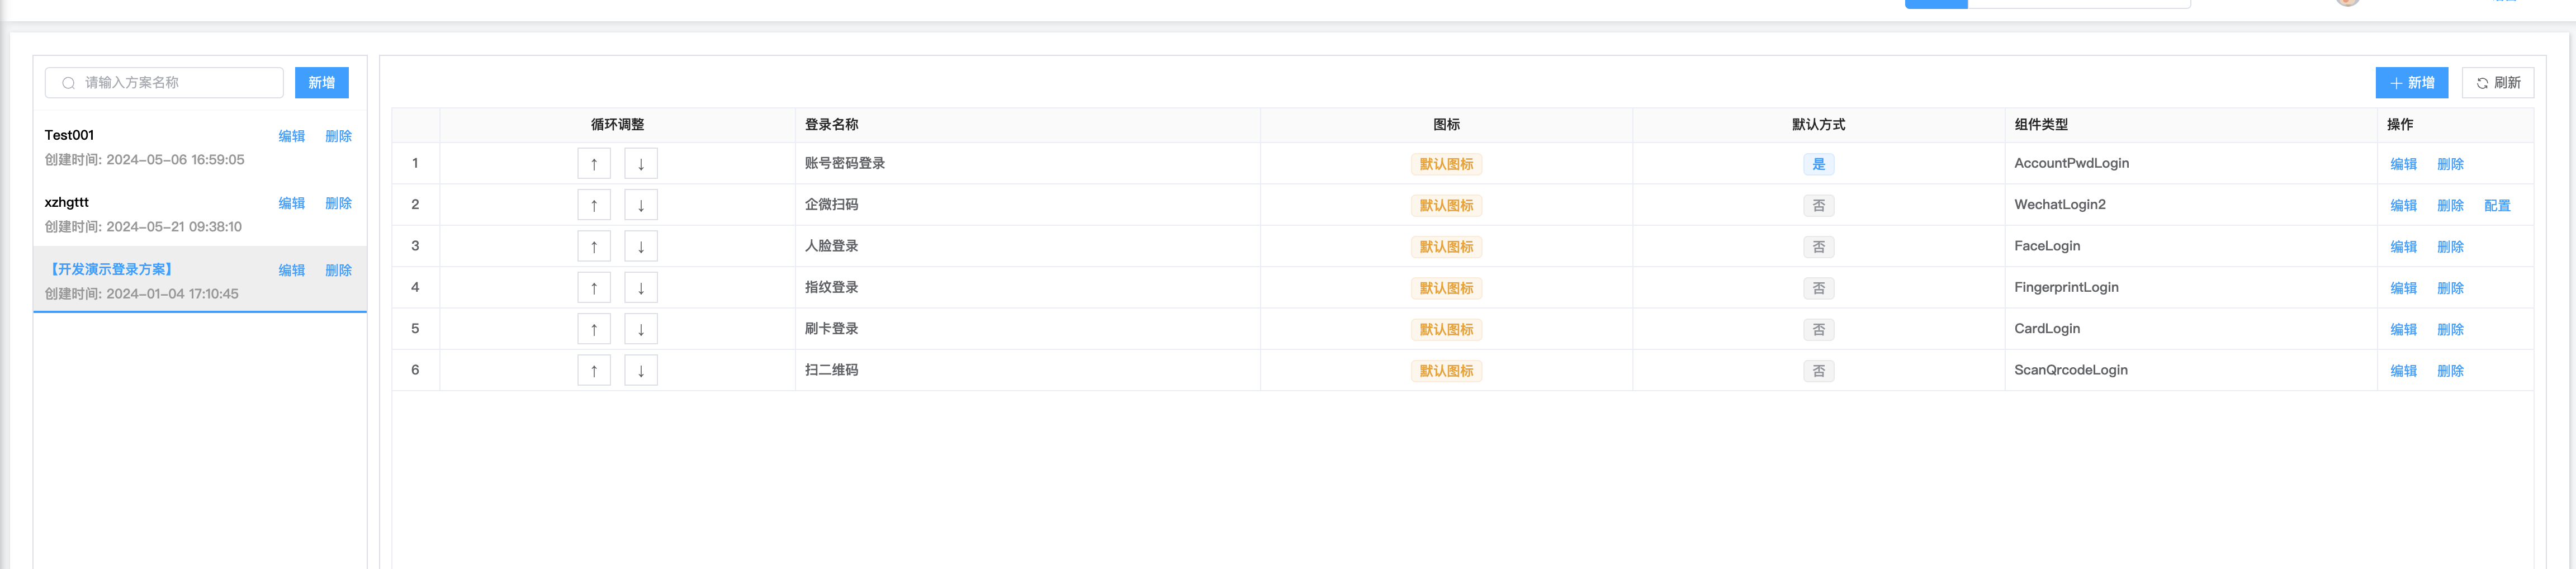Delete the FaceLogin row

[2450, 247]
